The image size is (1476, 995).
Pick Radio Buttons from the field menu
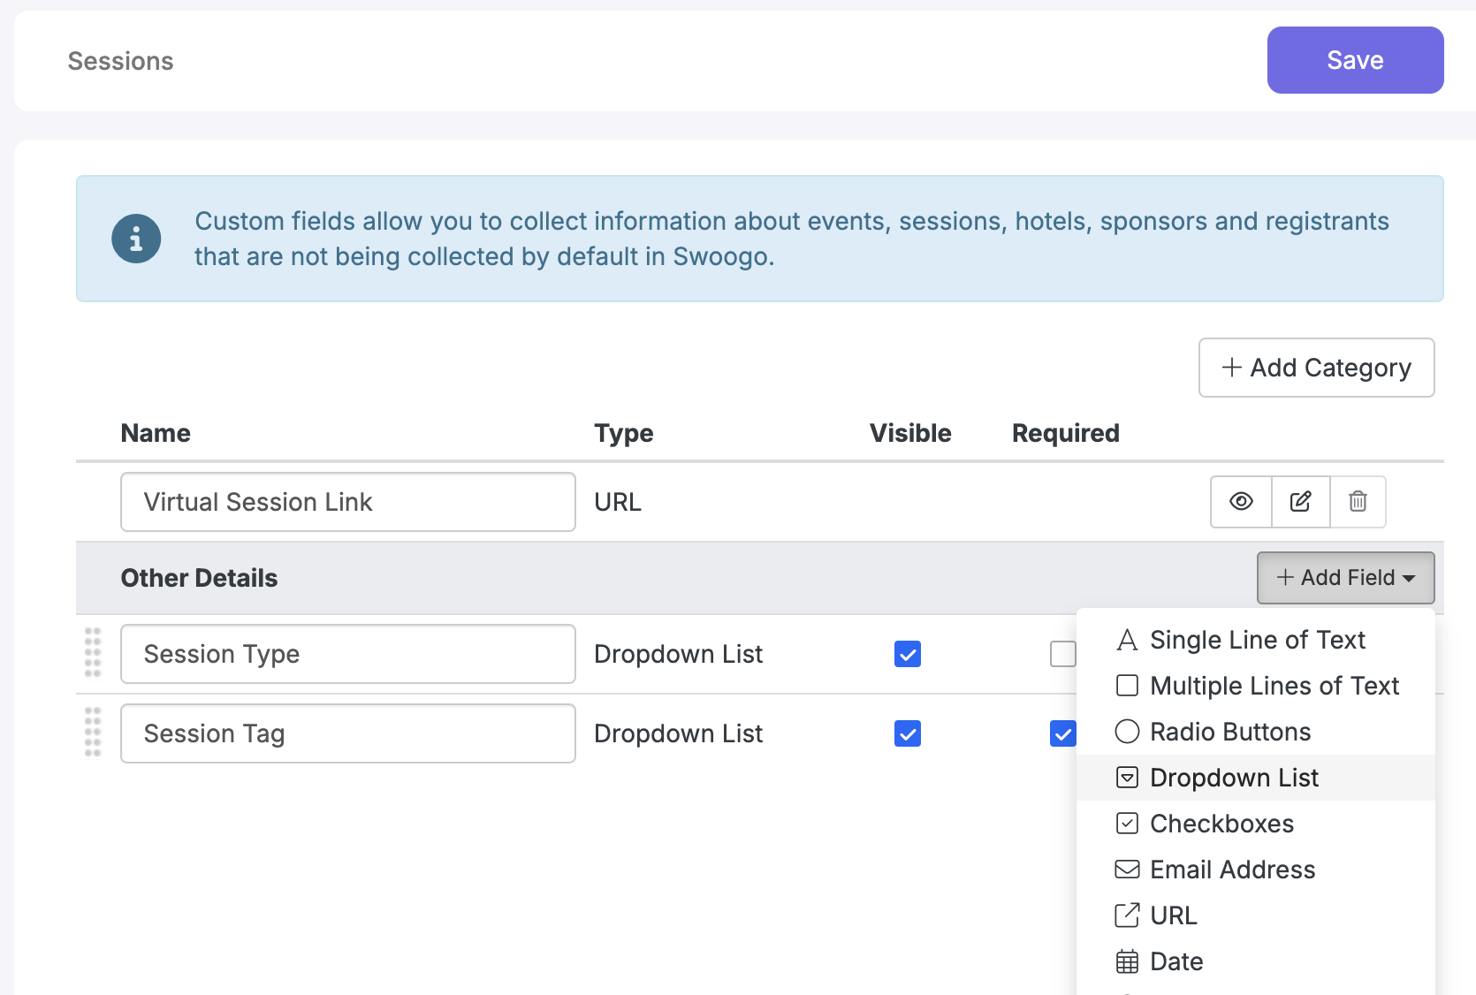coord(1229,732)
